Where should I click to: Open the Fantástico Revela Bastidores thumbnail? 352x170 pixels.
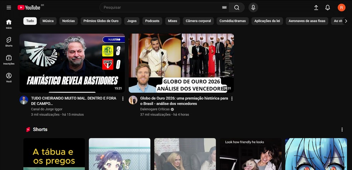(72, 63)
